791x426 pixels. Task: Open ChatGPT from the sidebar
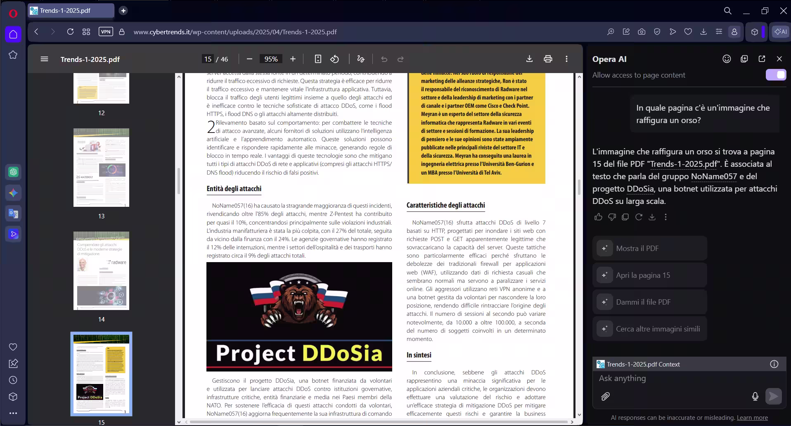(13, 172)
